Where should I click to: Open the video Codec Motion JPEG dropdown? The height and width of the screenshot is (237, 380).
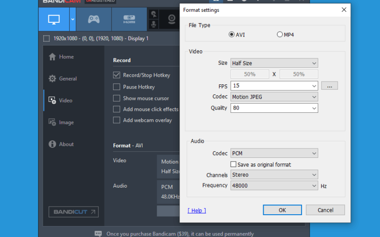[x=274, y=97]
